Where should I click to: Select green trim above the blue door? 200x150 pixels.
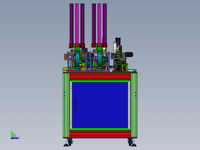click(x=100, y=81)
